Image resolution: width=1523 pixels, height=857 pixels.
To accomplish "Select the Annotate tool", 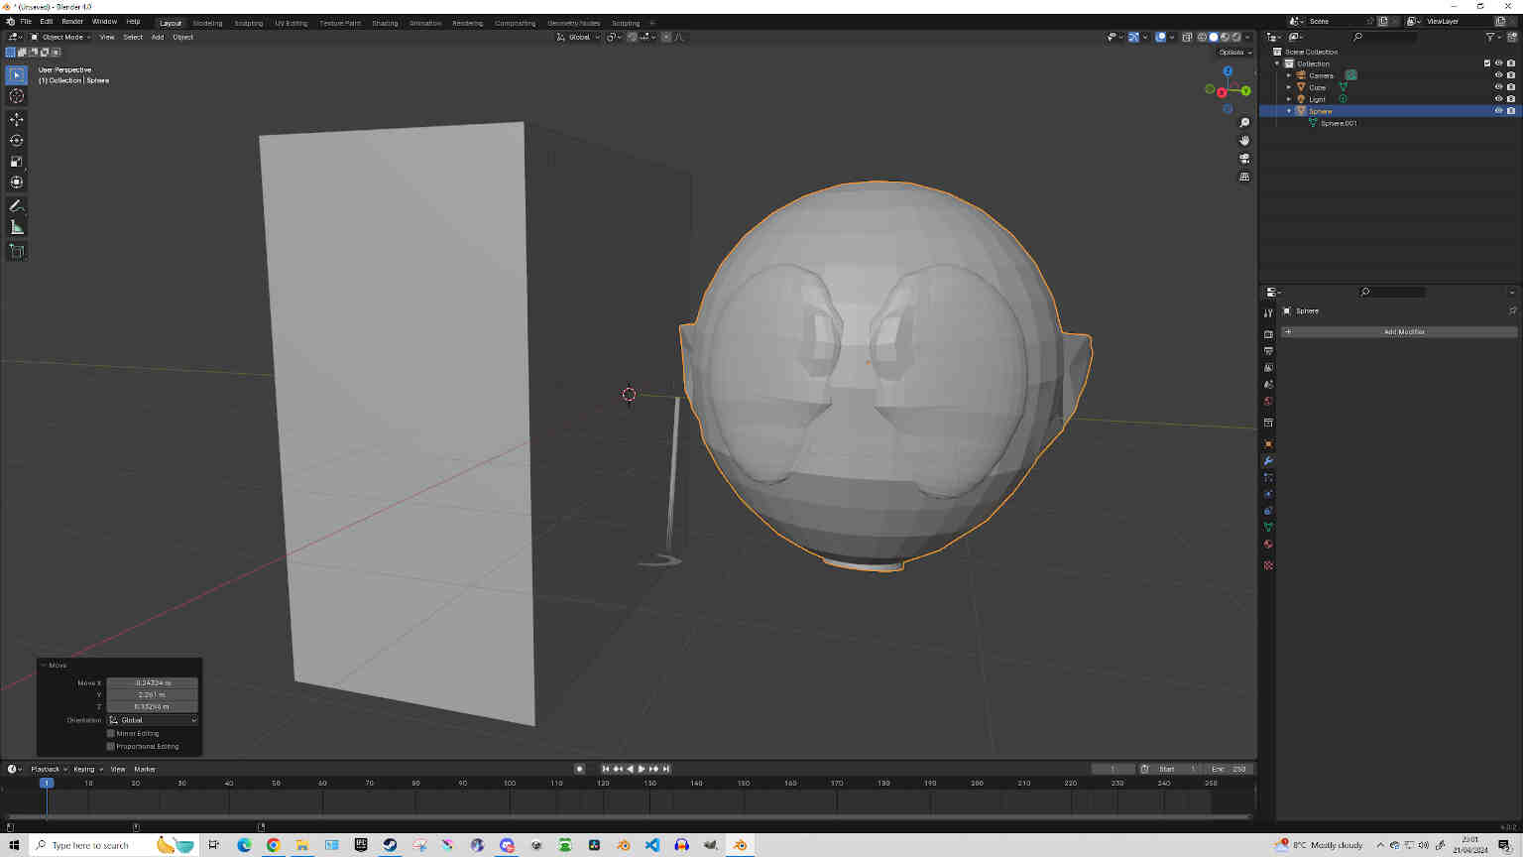I will pos(16,205).
